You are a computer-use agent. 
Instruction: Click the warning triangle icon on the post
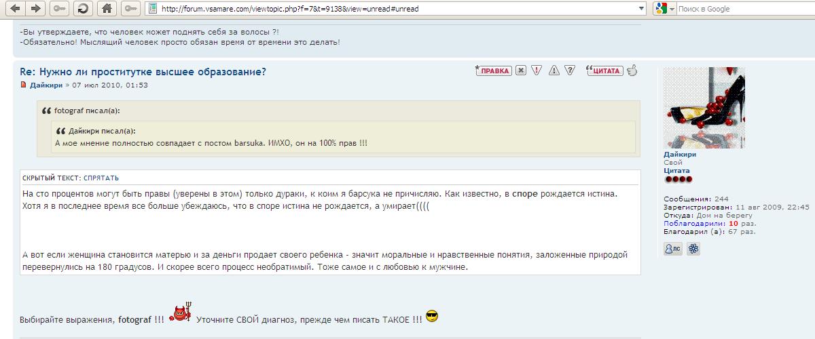554,70
